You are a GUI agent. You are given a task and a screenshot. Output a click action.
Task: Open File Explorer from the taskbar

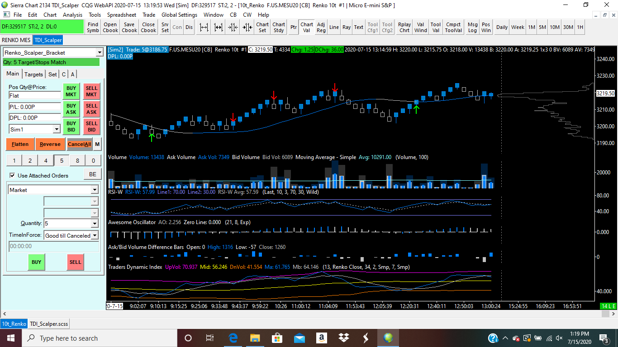pyautogui.click(x=255, y=338)
